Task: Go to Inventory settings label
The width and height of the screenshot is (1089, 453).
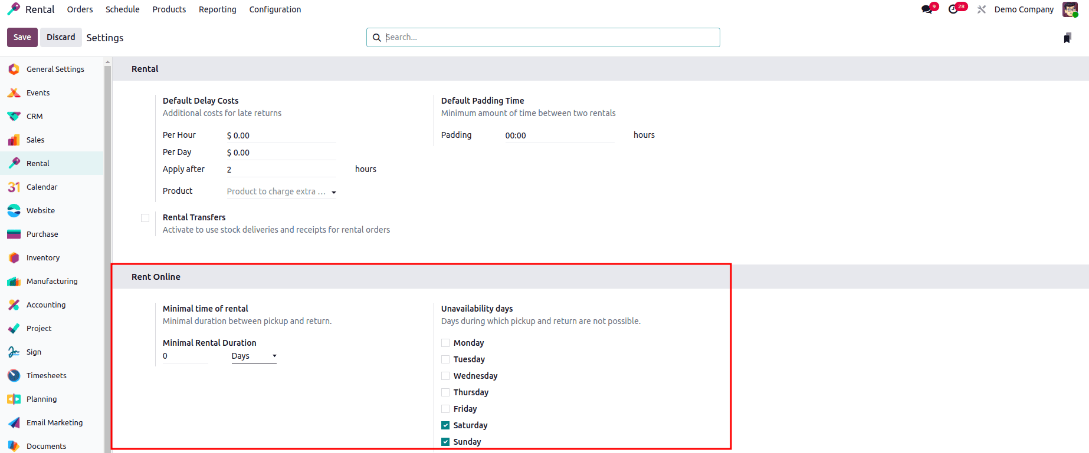Action: pyautogui.click(x=43, y=257)
